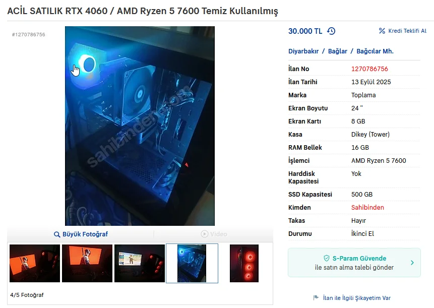Image resolution: width=434 pixels, height=308 pixels.
Task: Open the Bağlar district link
Action: pyautogui.click(x=337, y=51)
